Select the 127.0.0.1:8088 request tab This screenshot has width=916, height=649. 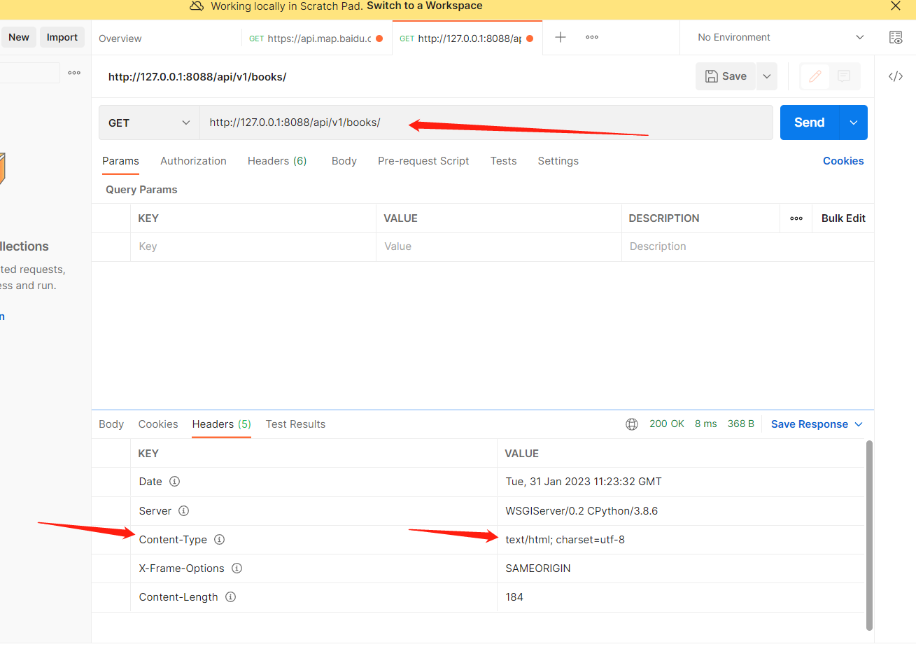(467, 39)
